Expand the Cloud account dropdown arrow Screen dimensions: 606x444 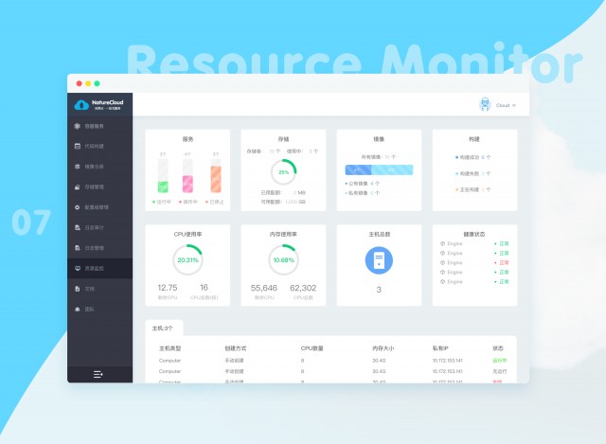pyautogui.click(x=514, y=105)
